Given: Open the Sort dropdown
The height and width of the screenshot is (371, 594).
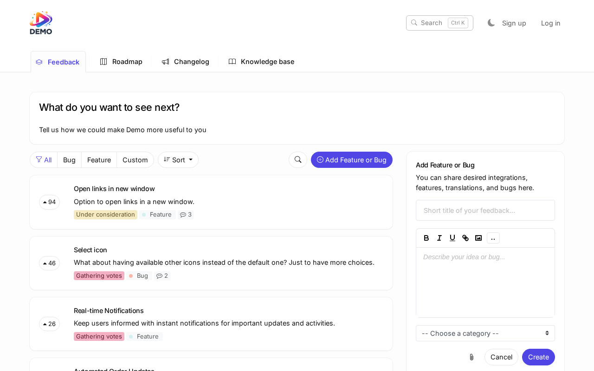Looking at the screenshot, I should [178, 160].
